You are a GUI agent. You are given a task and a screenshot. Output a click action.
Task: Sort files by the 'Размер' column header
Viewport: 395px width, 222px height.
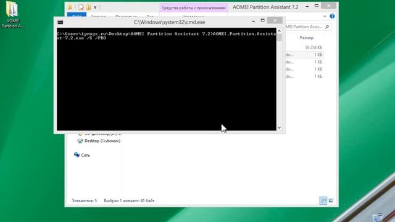(306, 38)
